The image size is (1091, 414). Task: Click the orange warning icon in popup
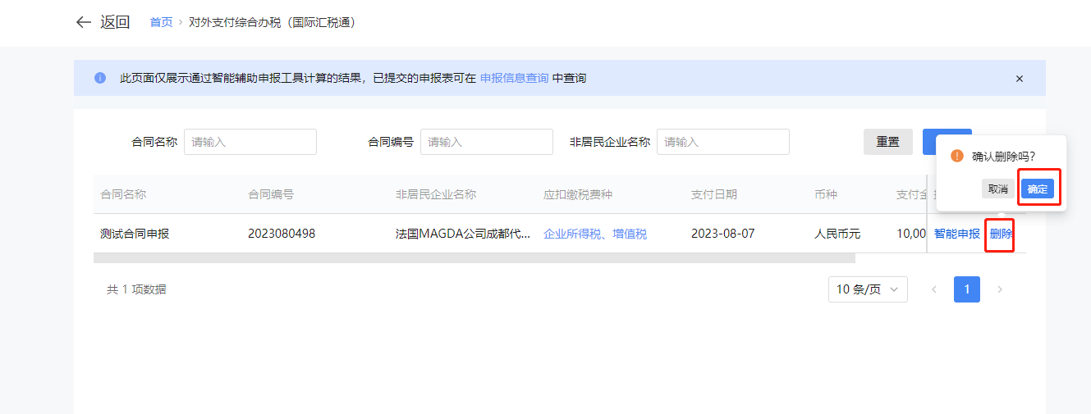click(x=956, y=156)
